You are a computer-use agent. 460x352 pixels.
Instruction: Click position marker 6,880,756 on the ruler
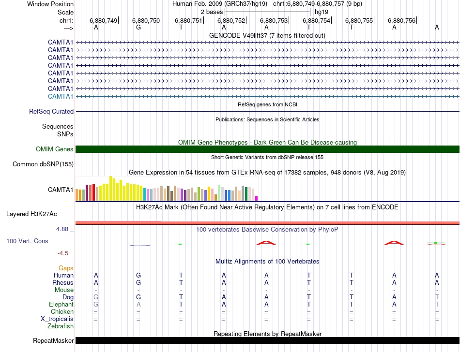(x=402, y=20)
